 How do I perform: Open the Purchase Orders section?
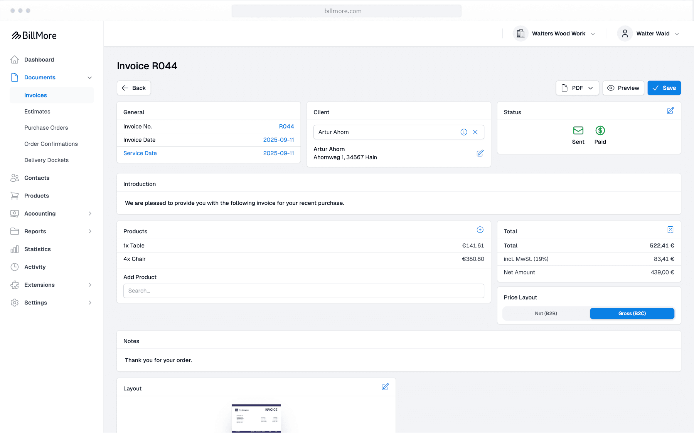pyautogui.click(x=46, y=127)
